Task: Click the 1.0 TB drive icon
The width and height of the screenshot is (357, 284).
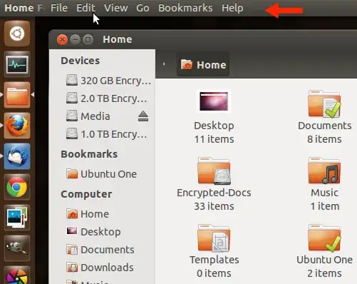Action: [x=72, y=133]
